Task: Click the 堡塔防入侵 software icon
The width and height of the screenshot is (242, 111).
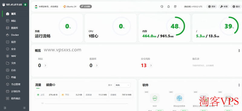Action: point(228,98)
